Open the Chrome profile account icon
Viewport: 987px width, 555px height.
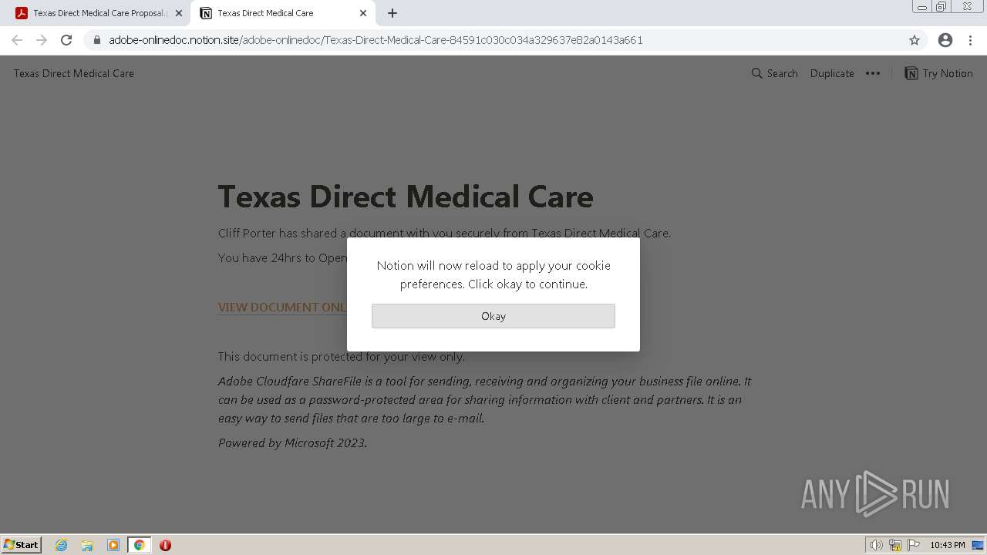pyautogui.click(x=945, y=40)
